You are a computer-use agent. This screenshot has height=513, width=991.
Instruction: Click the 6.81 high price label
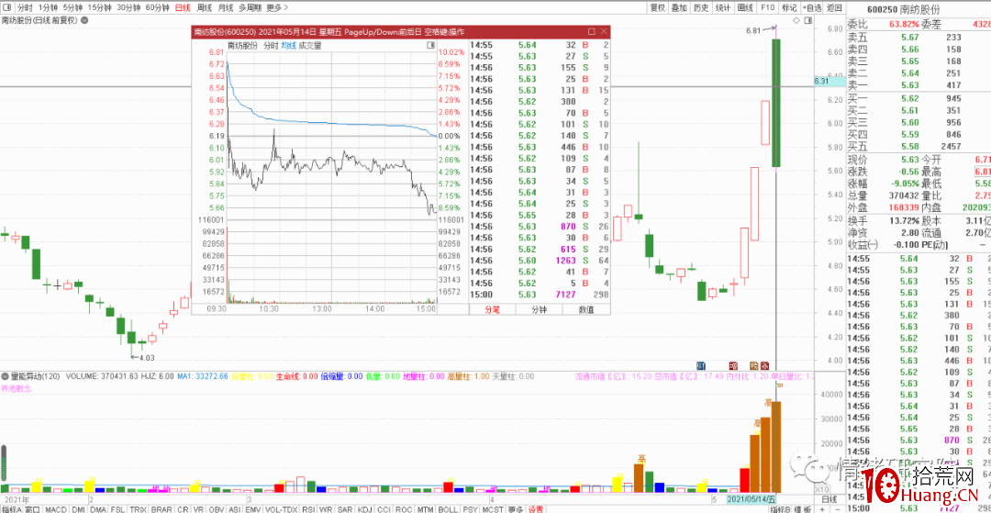point(754,29)
